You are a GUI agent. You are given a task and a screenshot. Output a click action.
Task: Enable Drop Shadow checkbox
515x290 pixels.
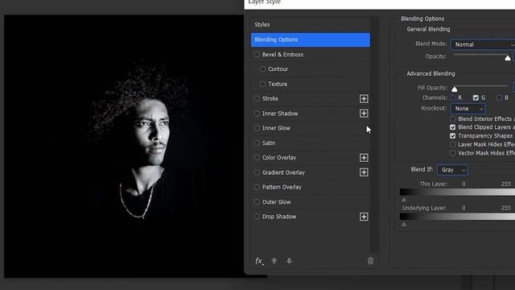tap(257, 217)
